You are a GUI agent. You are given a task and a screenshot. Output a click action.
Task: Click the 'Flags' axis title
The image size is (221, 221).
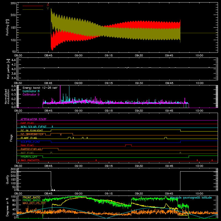coord(11,138)
